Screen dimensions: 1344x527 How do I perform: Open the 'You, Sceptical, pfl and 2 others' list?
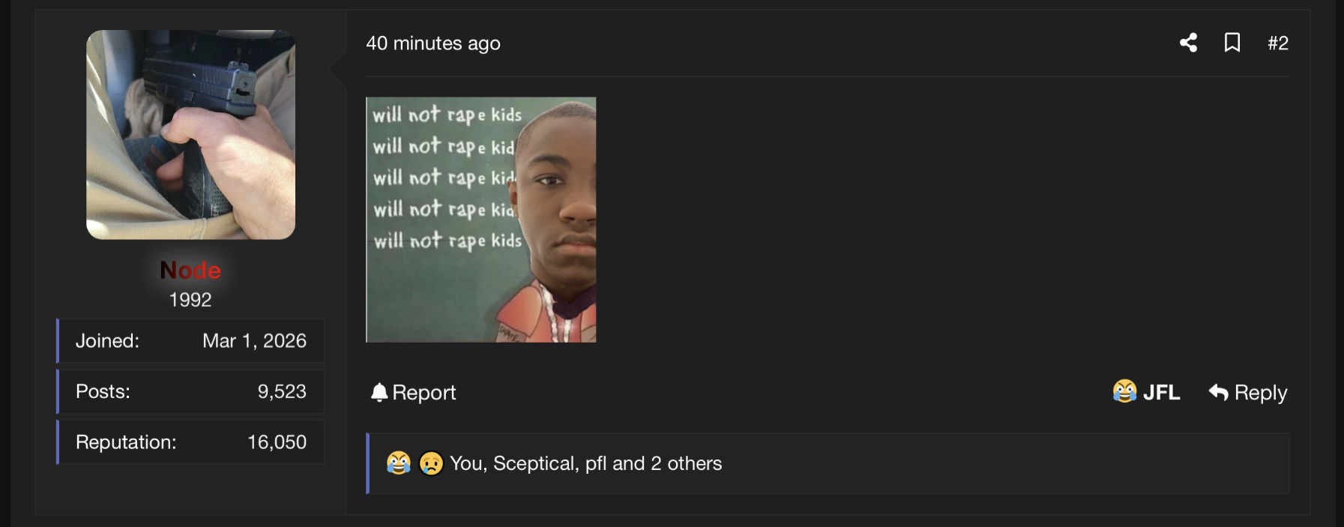coord(586,463)
